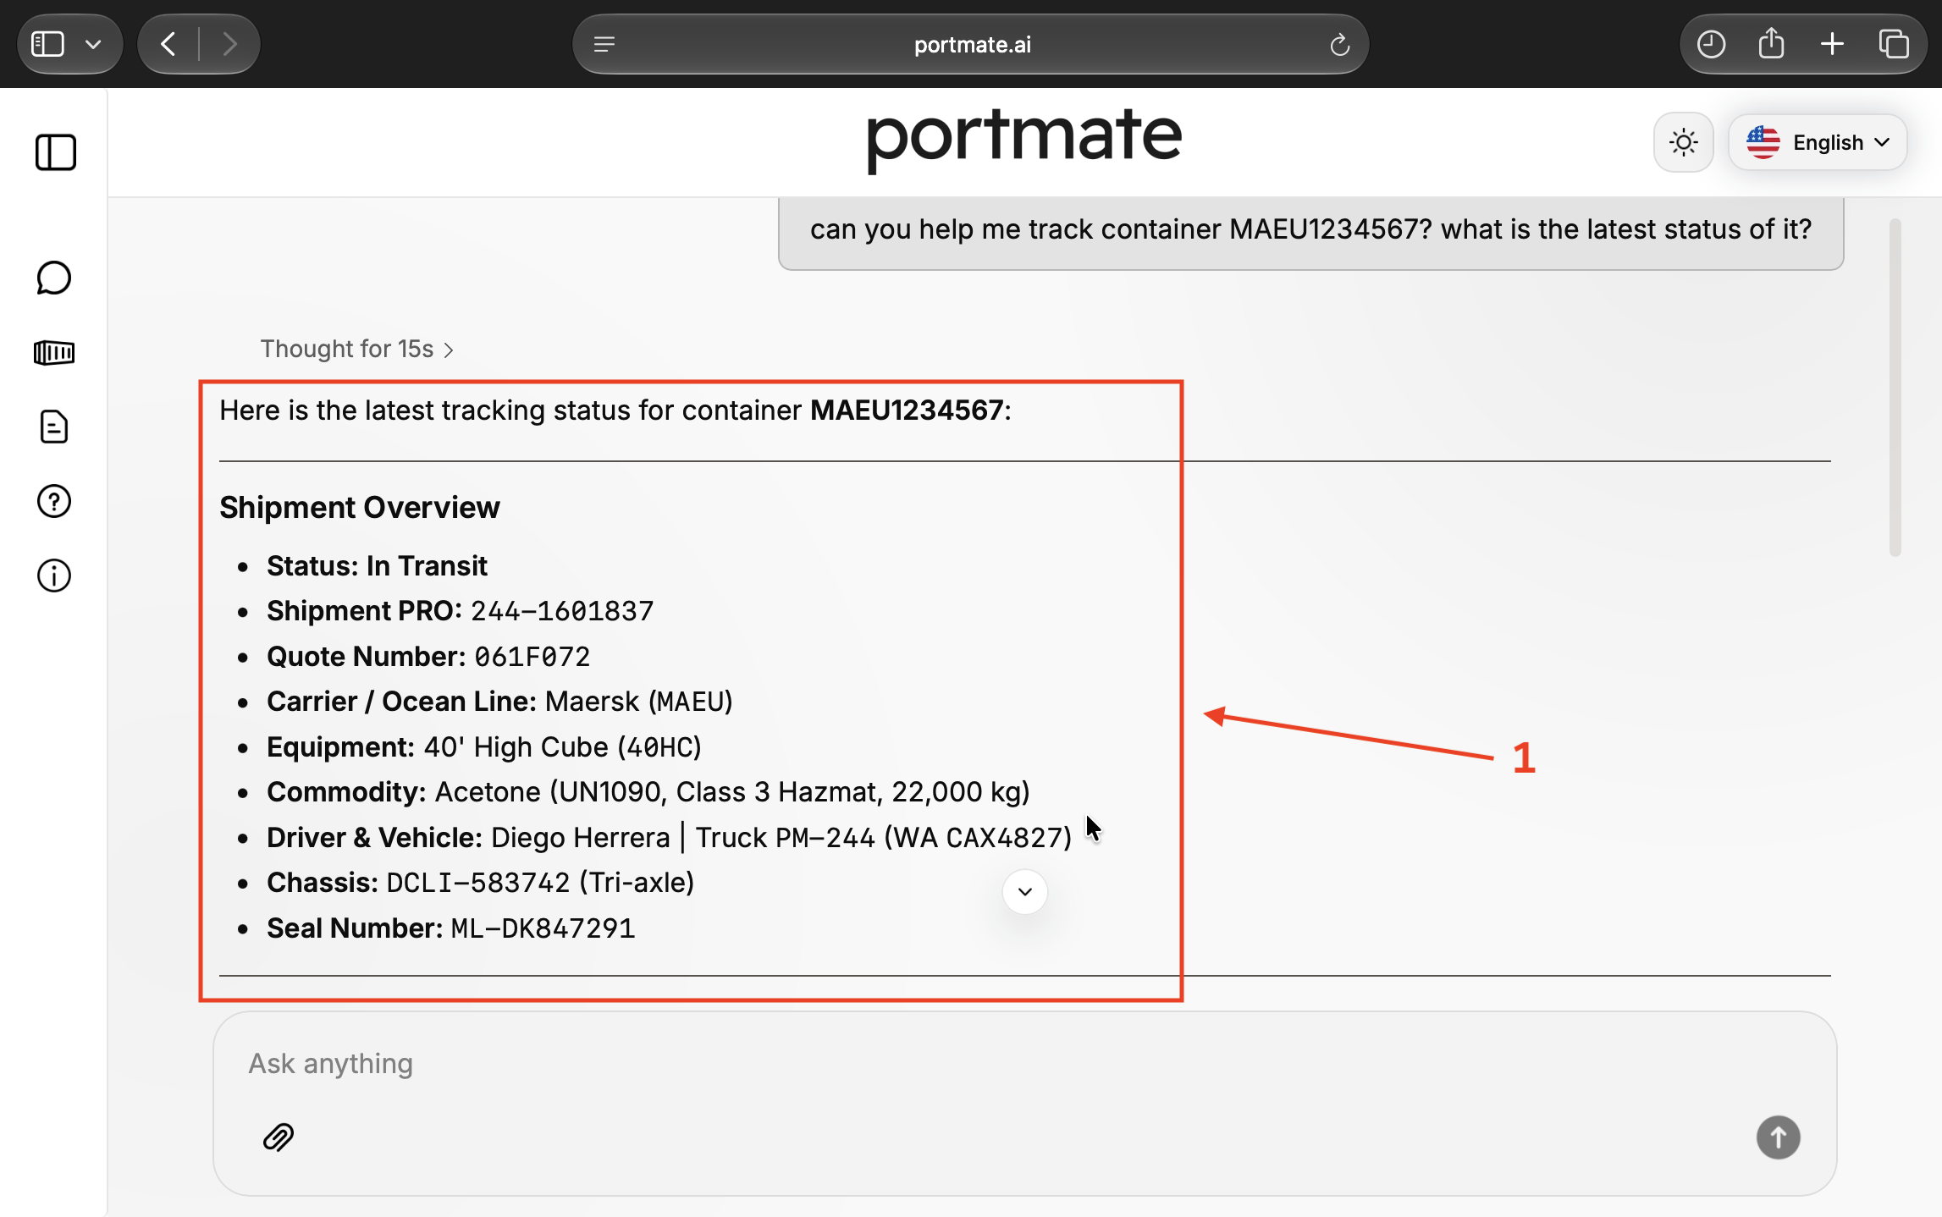This screenshot has height=1217, width=1942.
Task: Open the English language dropdown
Action: [1818, 142]
